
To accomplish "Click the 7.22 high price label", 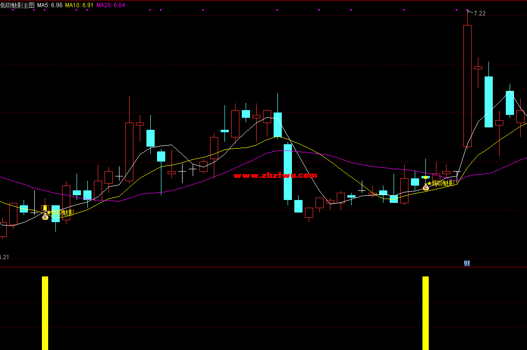I will 480,13.
